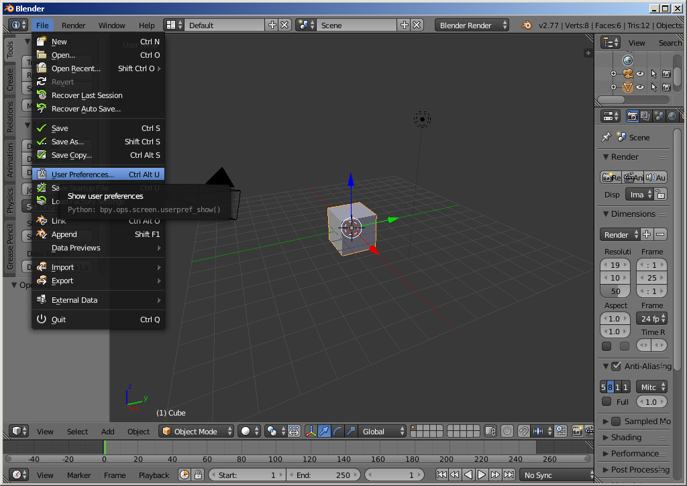Expand the camera object in the outliner

(x=613, y=74)
